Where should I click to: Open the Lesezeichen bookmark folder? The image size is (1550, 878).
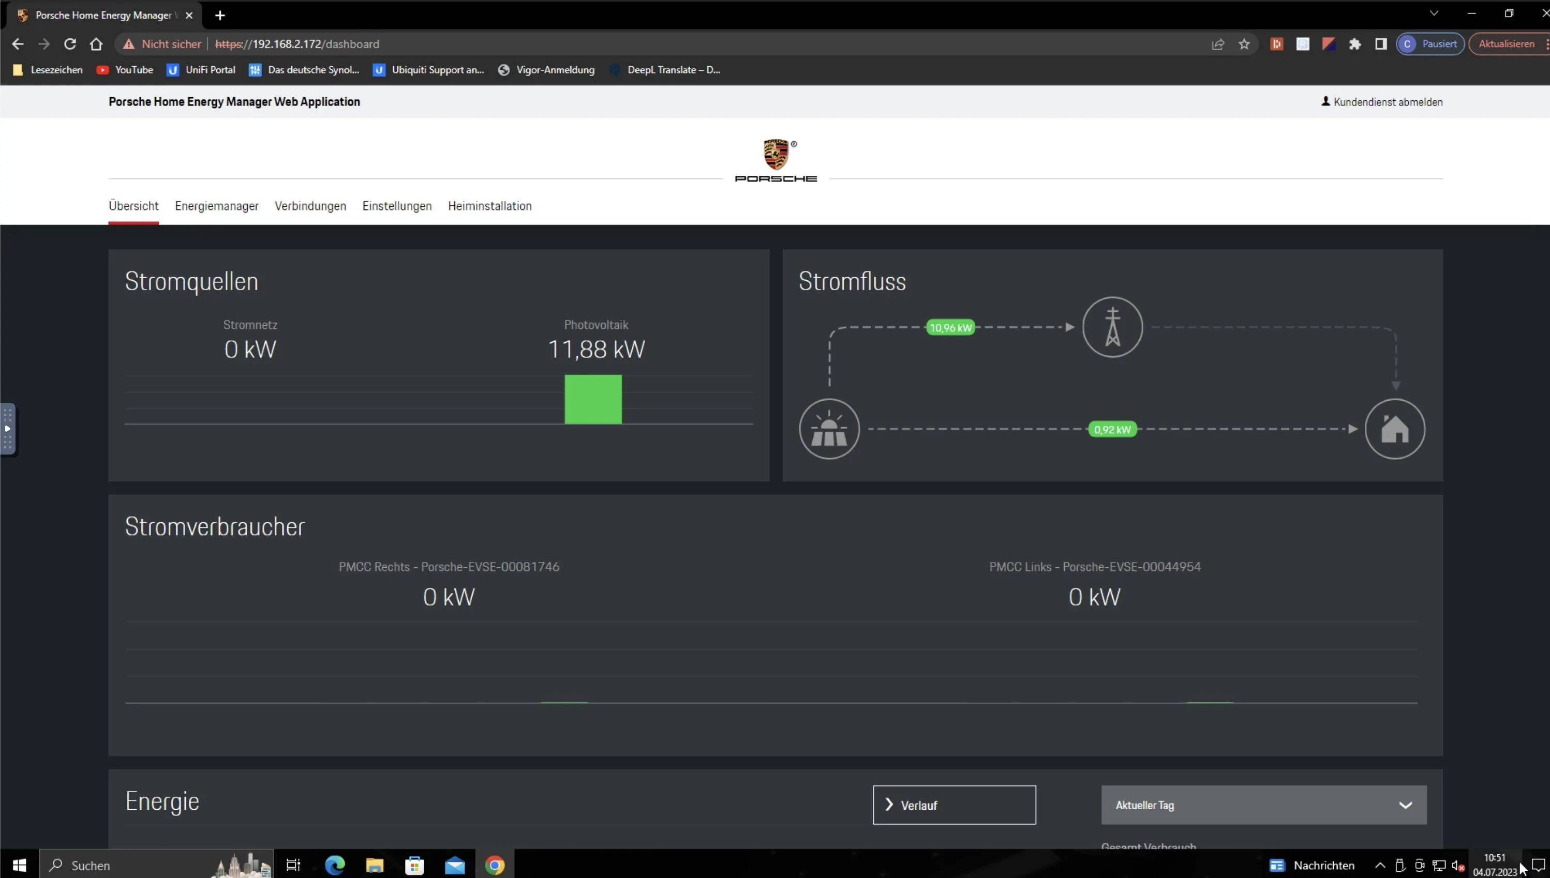(48, 70)
